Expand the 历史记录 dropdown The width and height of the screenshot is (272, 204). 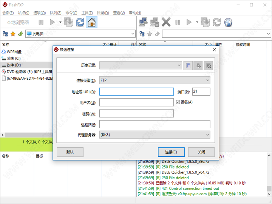(x=179, y=65)
